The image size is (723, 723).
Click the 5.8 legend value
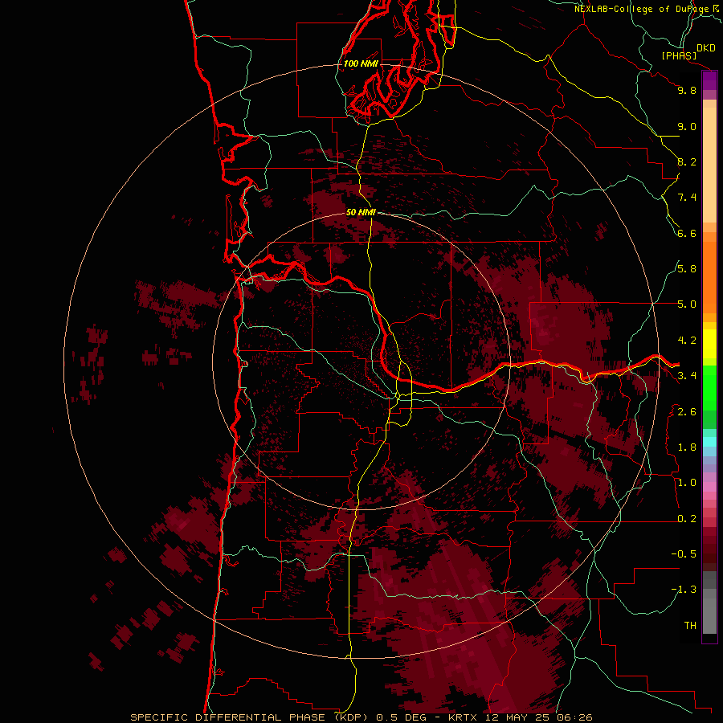687,269
